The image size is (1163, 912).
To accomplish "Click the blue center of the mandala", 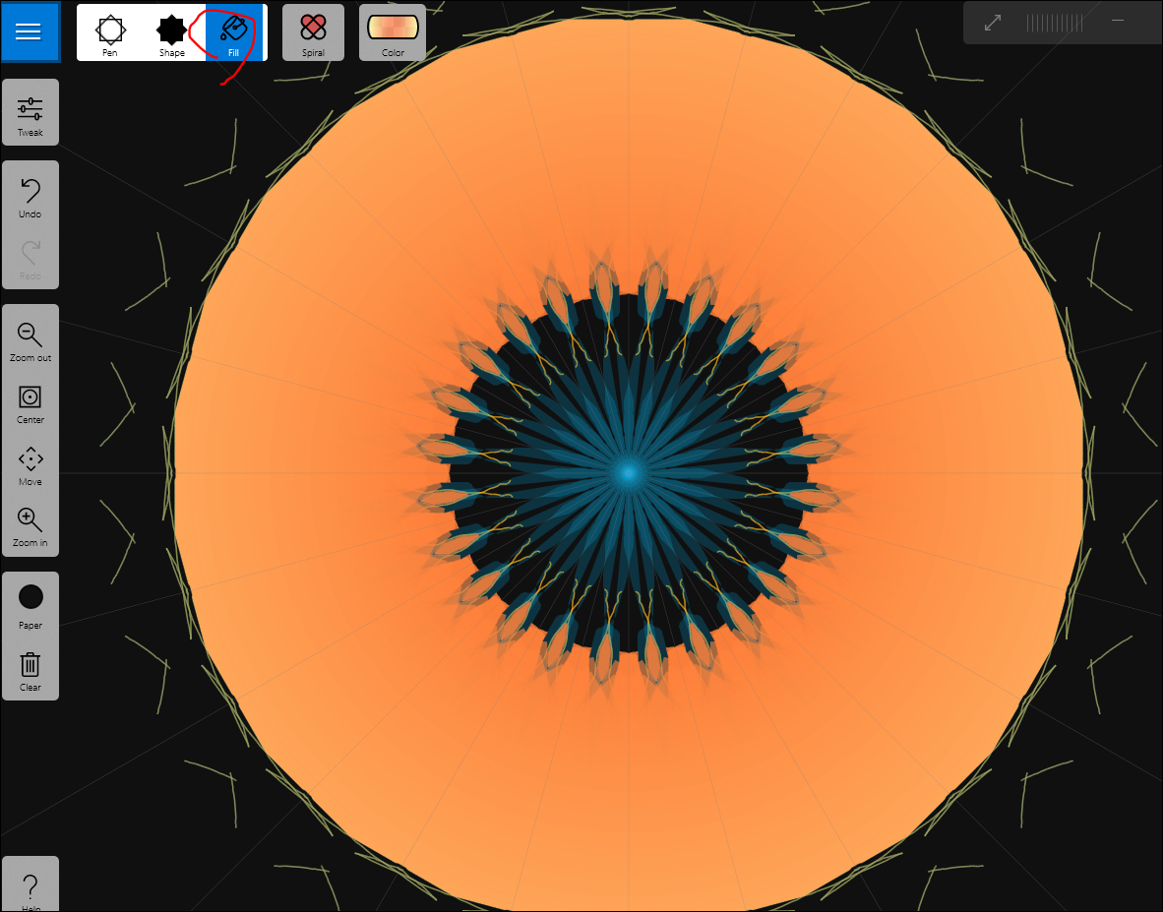I will 629,472.
